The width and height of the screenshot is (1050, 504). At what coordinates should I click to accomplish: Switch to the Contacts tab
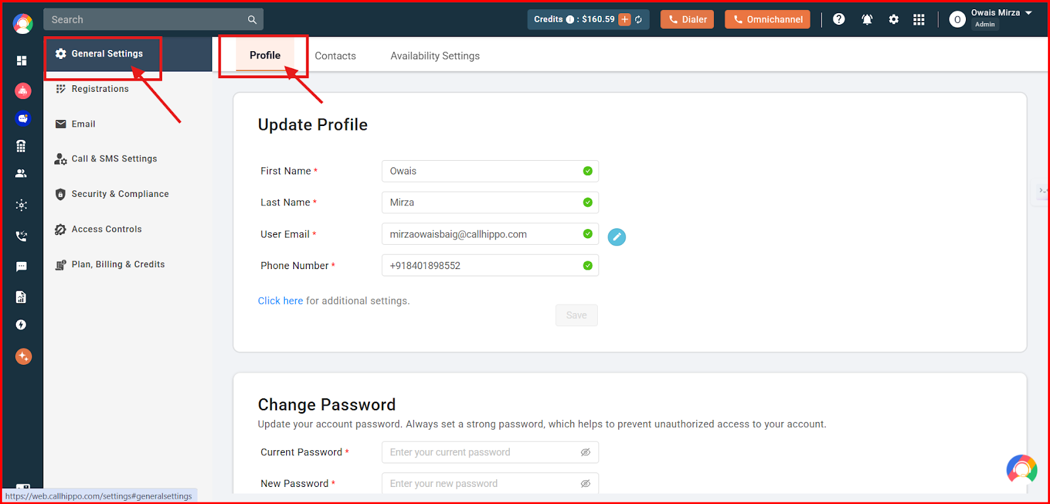click(x=335, y=56)
